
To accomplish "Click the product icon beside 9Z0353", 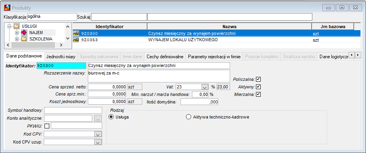I will coord(76,40).
